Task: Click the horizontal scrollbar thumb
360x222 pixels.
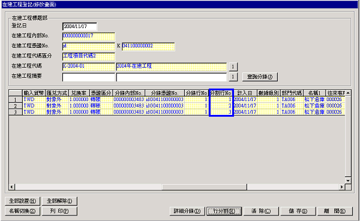Action: tap(205, 187)
